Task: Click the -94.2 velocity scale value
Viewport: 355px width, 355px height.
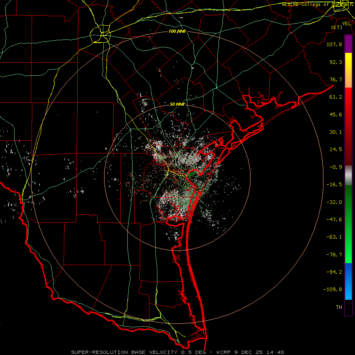Action: tap(334, 272)
